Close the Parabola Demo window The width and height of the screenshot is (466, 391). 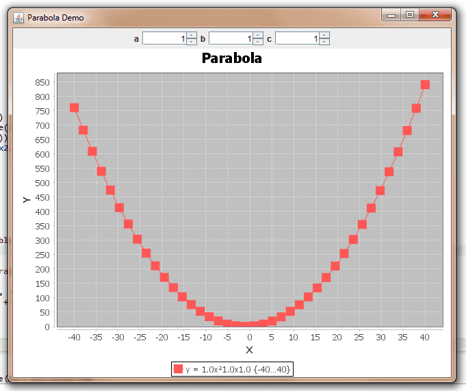pos(437,15)
